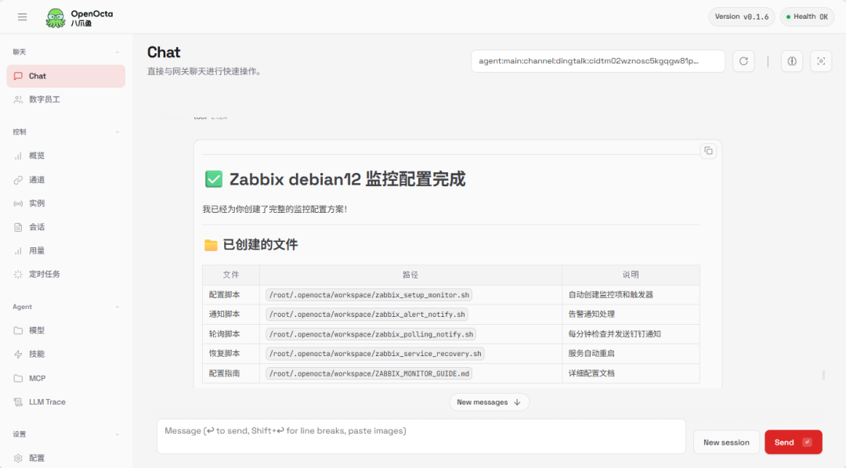Click the green checkmark emoji in heading
846x468 pixels.
pos(214,179)
